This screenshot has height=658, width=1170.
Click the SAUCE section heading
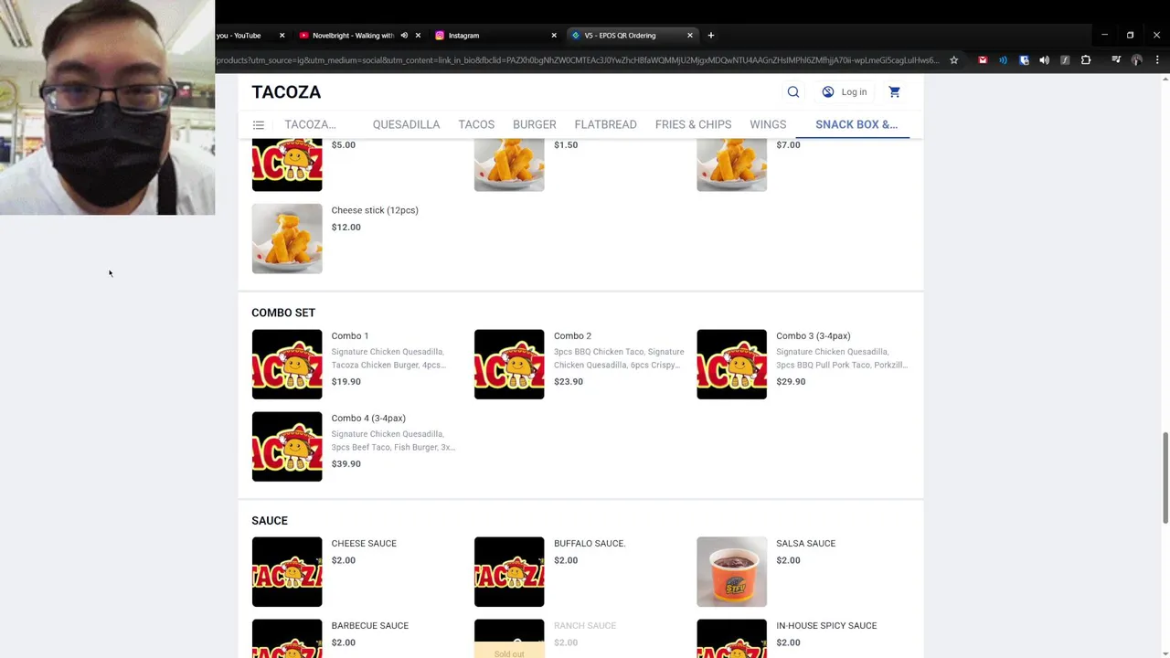(270, 520)
